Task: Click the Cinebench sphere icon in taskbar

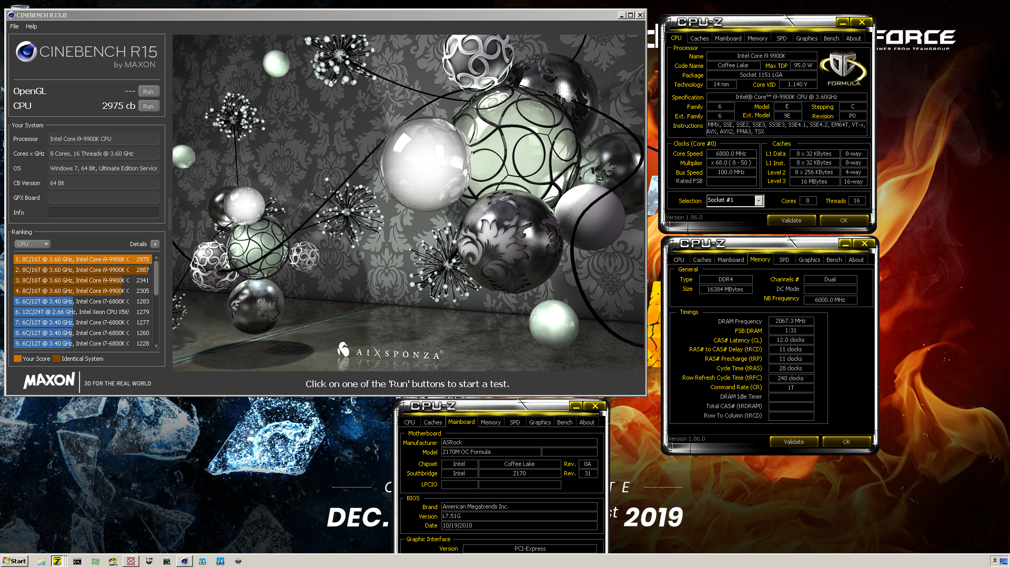Action: tap(184, 561)
